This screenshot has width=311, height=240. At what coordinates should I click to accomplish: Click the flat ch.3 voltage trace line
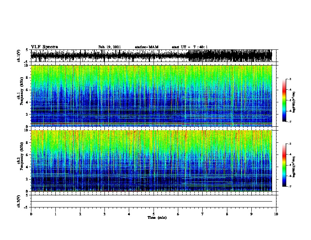pos(152,202)
